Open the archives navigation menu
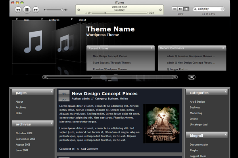Screen dimensions: 238x158 (x=54, y=20)
